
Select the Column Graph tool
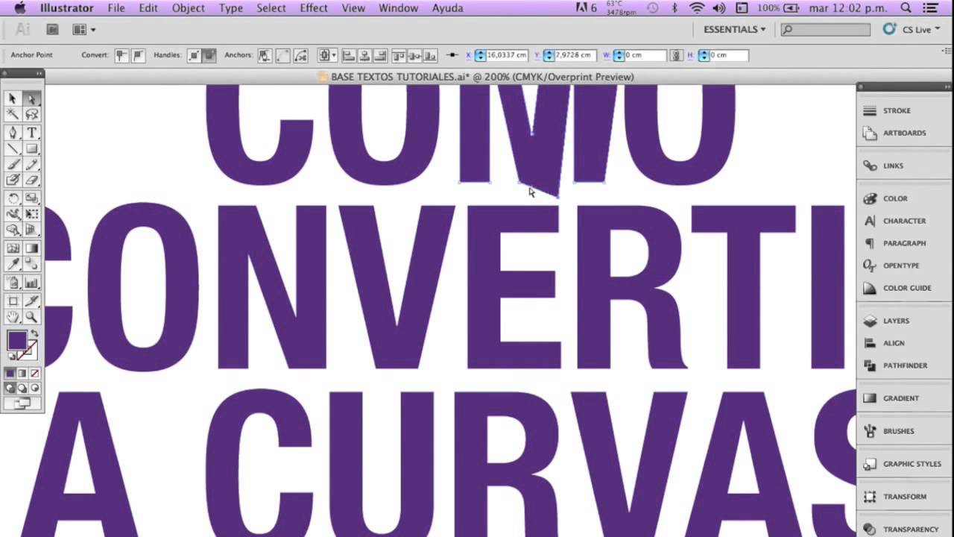pyautogui.click(x=31, y=283)
